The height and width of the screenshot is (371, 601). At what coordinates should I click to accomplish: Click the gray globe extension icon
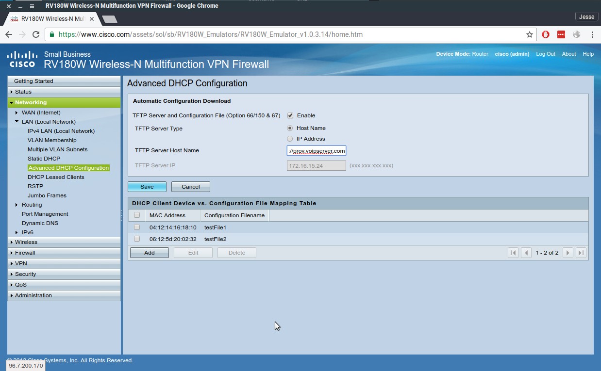(576, 34)
